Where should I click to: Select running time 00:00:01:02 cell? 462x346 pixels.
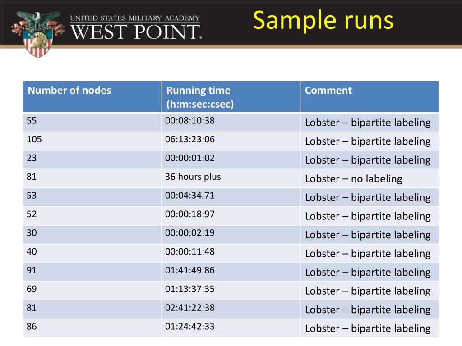click(231, 159)
